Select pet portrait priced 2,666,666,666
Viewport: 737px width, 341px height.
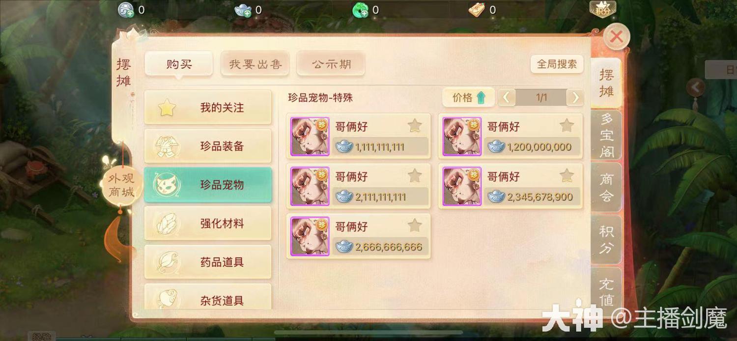(310, 236)
